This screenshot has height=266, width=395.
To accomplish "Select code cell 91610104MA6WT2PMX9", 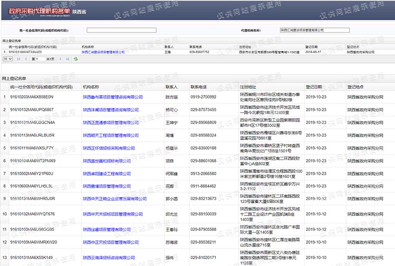I will tap(33, 161).
